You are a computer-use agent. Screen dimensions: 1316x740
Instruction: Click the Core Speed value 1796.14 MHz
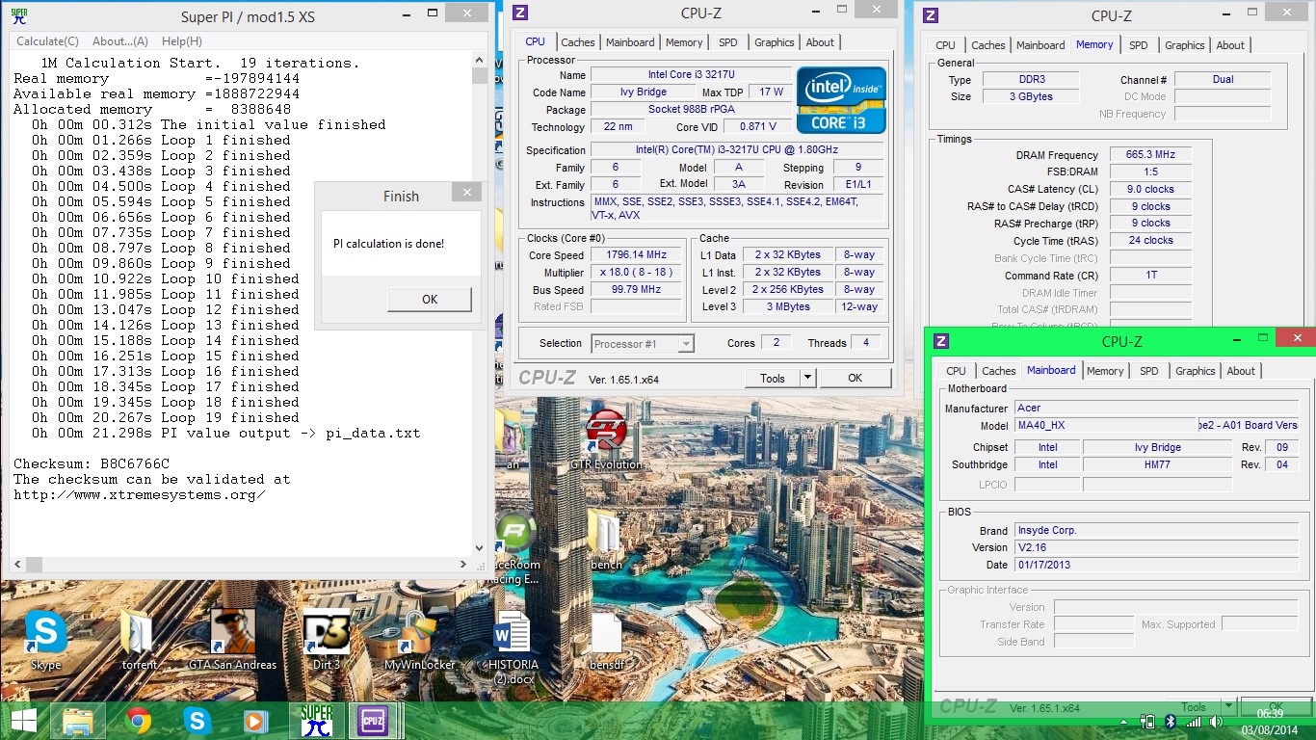[x=637, y=256]
